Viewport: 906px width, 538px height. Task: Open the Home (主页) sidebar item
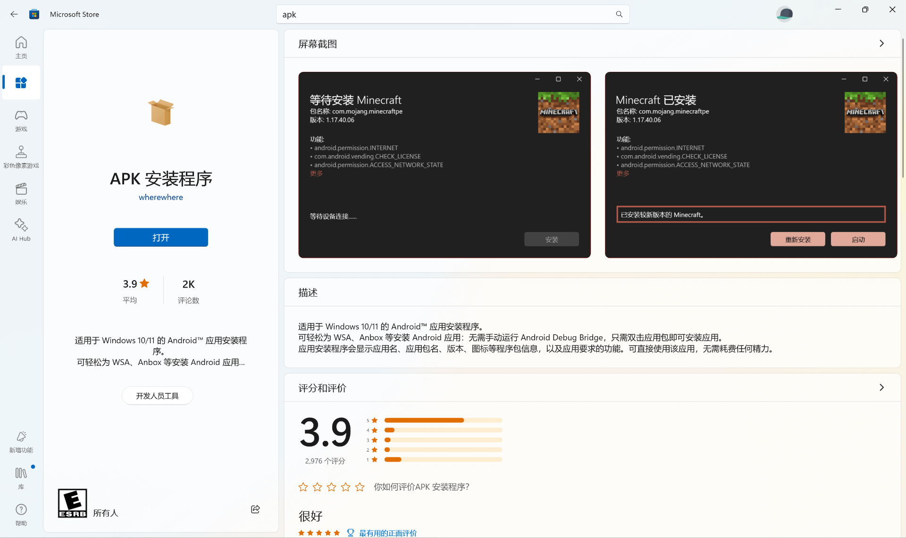pos(21,48)
